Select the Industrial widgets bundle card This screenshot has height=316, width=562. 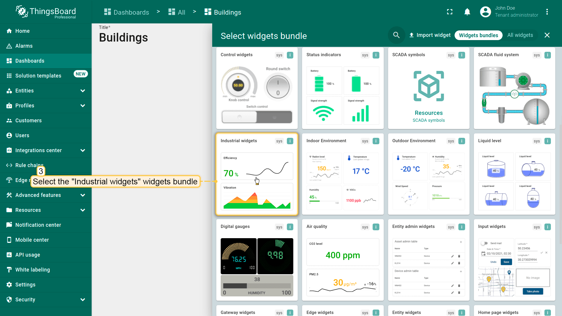click(257, 174)
